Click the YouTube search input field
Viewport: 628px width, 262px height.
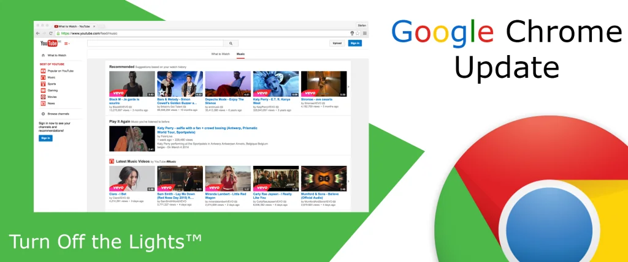(155, 43)
